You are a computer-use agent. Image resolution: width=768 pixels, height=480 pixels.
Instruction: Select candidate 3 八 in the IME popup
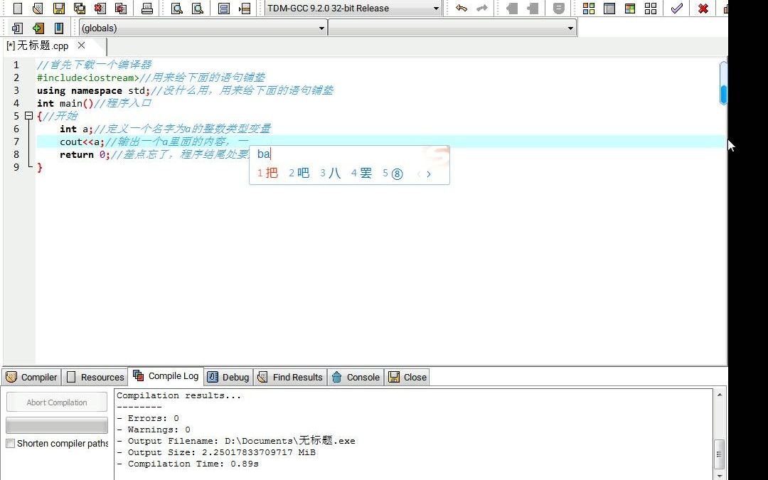point(331,173)
